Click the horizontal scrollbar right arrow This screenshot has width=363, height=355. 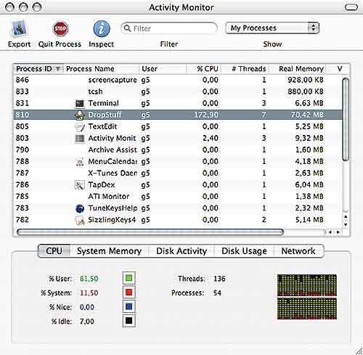tap(338, 232)
